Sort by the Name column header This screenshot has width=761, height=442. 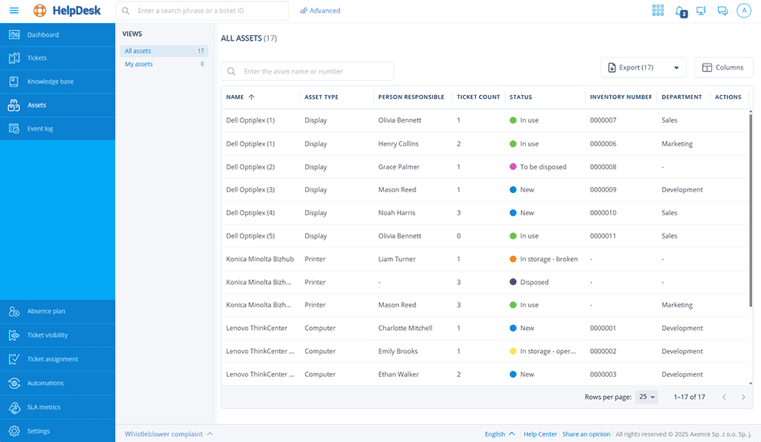click(x=235, y=97)
